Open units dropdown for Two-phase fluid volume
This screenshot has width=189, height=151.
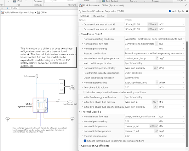click(x=172, y=87)
